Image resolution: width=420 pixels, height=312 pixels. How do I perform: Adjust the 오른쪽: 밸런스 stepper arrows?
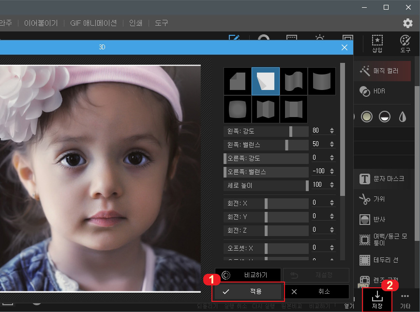tap(332, 171)
